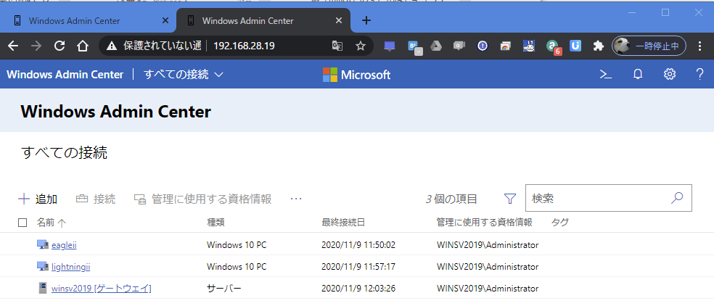The image size is (714, 306).
Task: Open the lightningii connection link
Action: (x=70, y=267)
